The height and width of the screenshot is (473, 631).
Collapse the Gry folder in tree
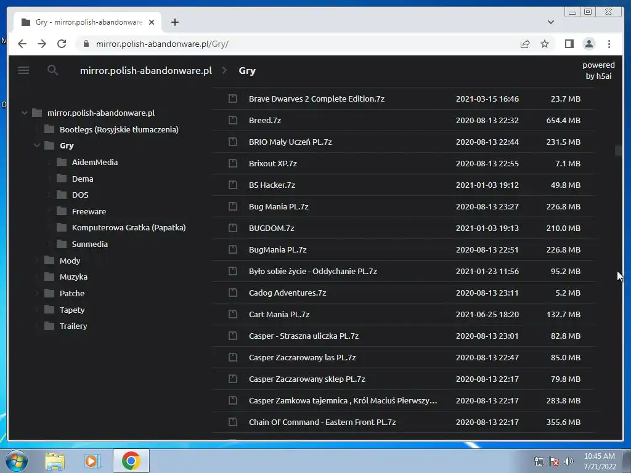coord(36,145)
